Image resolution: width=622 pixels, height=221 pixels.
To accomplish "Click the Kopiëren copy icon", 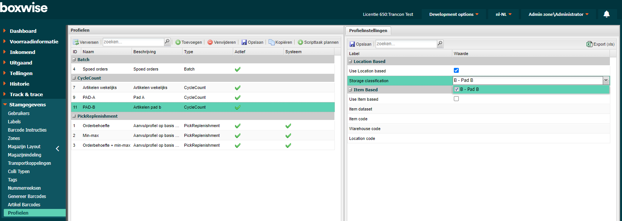I will click(x=271, y=42).
